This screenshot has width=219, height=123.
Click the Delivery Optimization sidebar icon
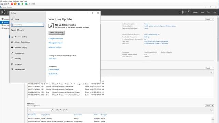click(12, 42)
